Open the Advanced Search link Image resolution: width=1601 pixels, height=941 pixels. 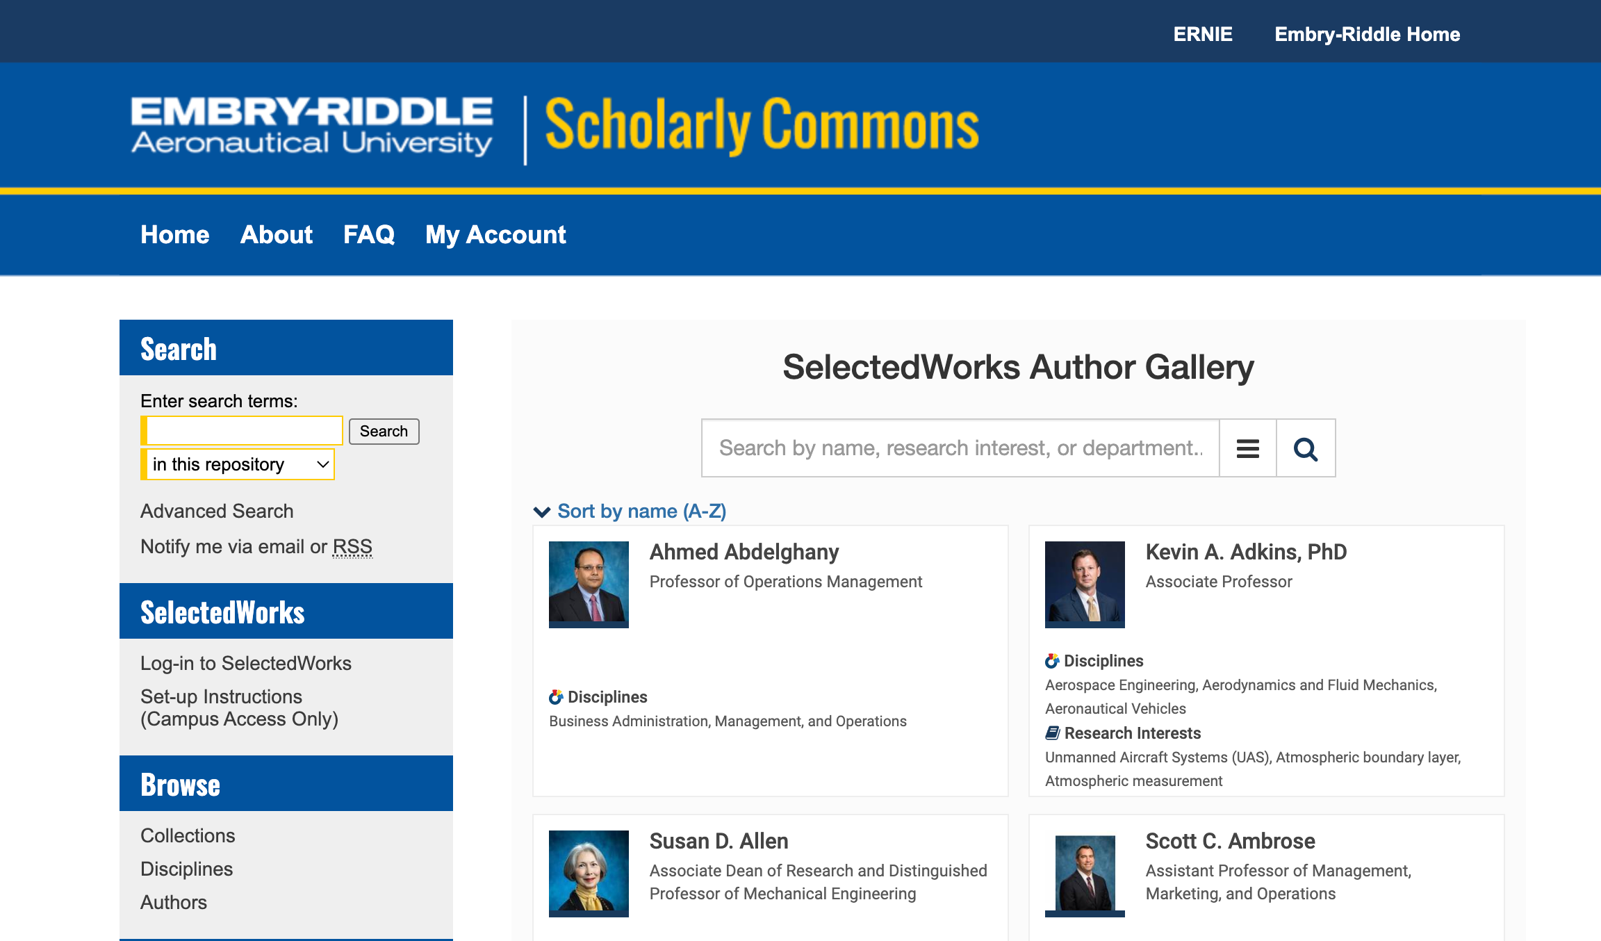[x=217, y=511]
